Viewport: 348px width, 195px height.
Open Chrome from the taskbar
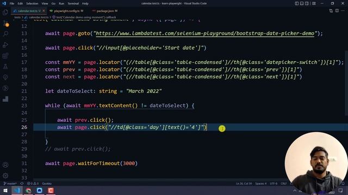(28, 190)
